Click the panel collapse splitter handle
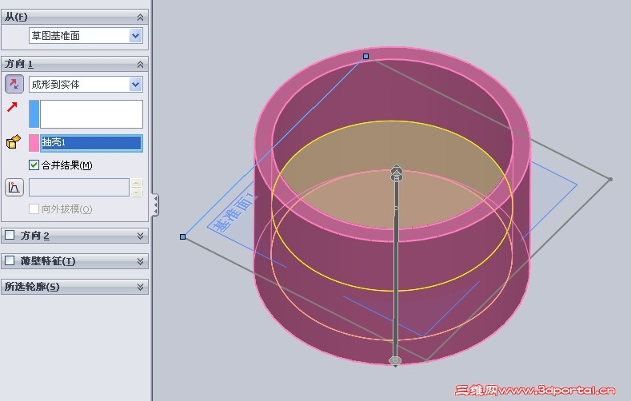Screen dimensions: 631x401 (x=155, y=205)
